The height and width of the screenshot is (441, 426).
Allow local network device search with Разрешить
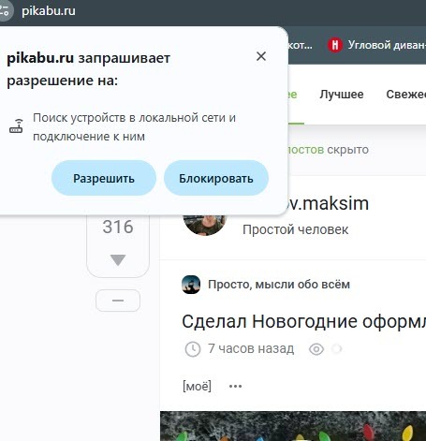(x=104, y=178)
